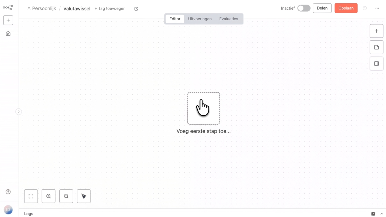The width and height of the screenshot is (386, 217).
Task: Open the Persoonlijk project breadcrumb
Action: tap(42, 8)
